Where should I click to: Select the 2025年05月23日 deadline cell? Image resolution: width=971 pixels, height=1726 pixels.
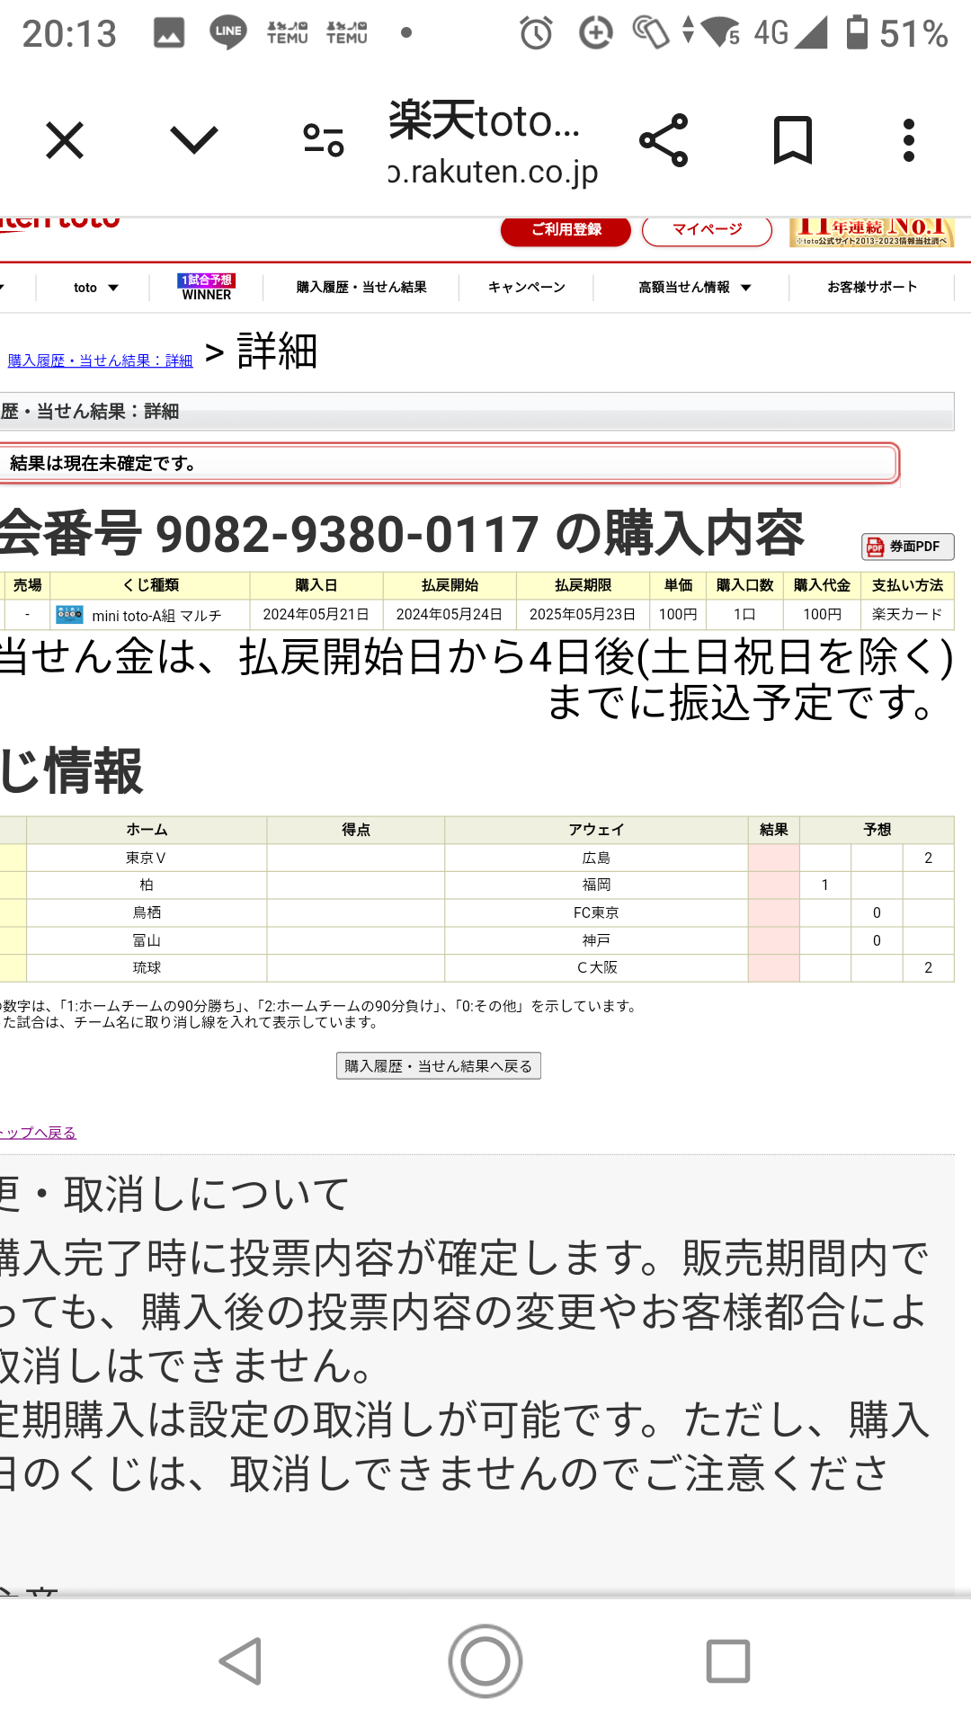tap(583, 615)
